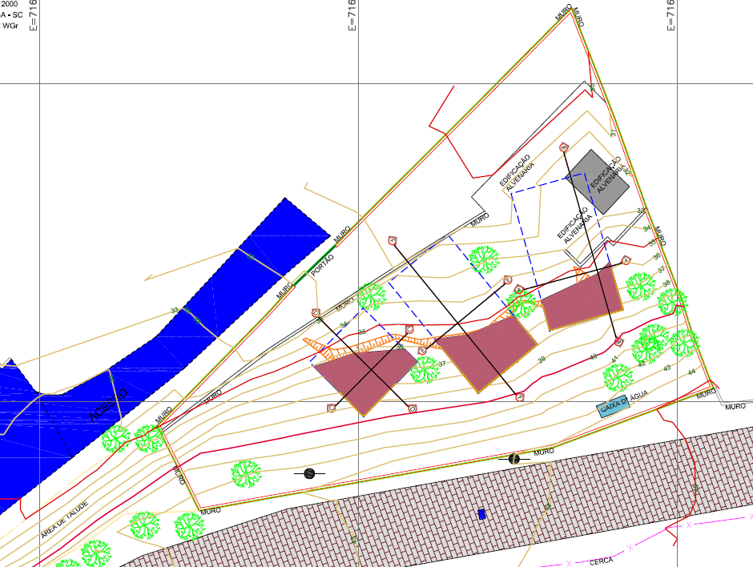753x567 pixels.
Task: Click the black survey marker right of lone tree
Action: (x=309, y=473)
